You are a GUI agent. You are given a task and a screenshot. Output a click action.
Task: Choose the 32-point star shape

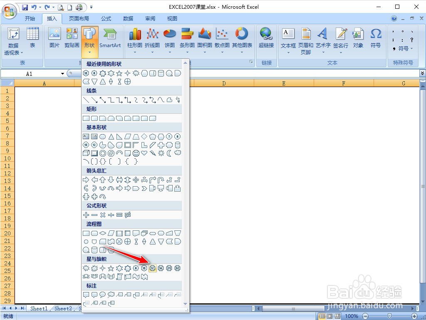click(177, 268)
